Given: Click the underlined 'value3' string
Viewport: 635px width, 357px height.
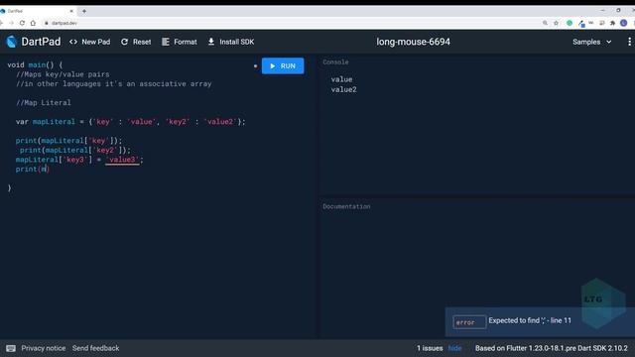Looking at the screenshot, I should (122, 160).
